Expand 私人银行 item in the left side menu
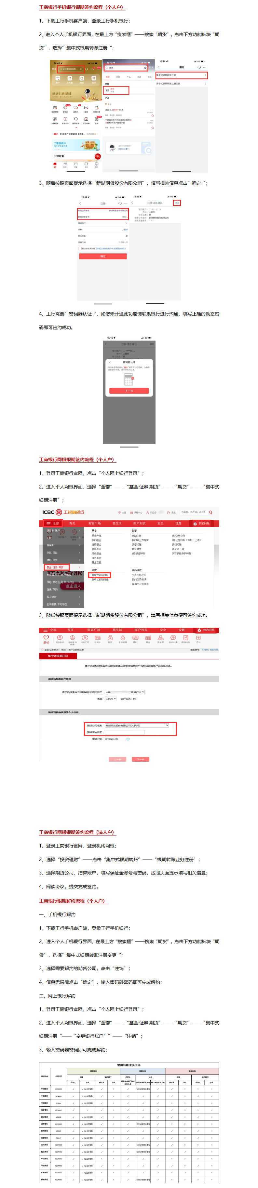258x1188 pixels. [63, 597]
